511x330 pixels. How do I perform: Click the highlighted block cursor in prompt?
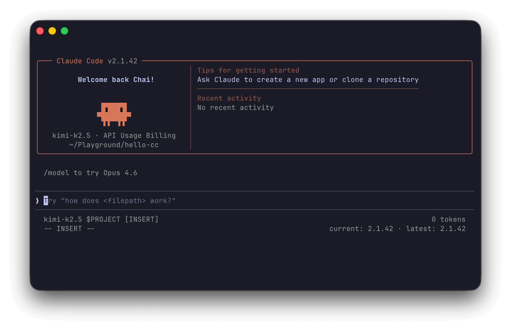point(46,201)
